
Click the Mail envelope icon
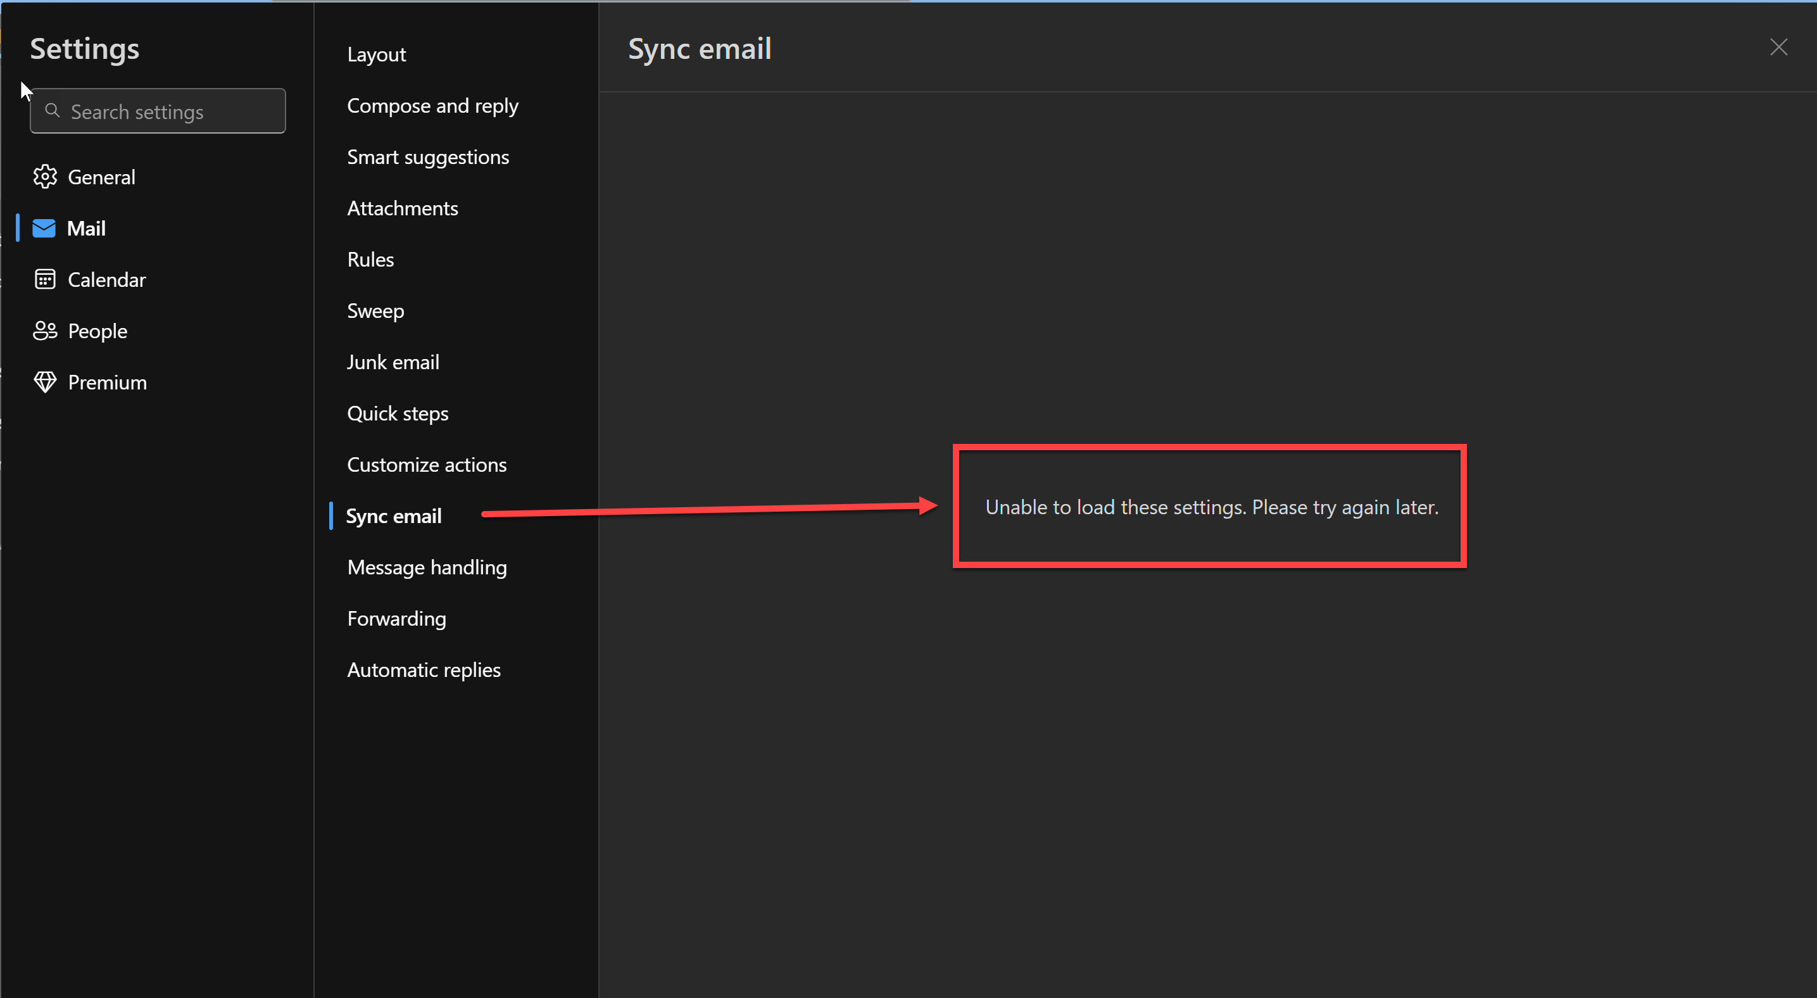44,229
